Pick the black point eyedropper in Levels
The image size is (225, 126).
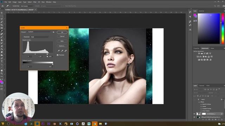[59, 51]
